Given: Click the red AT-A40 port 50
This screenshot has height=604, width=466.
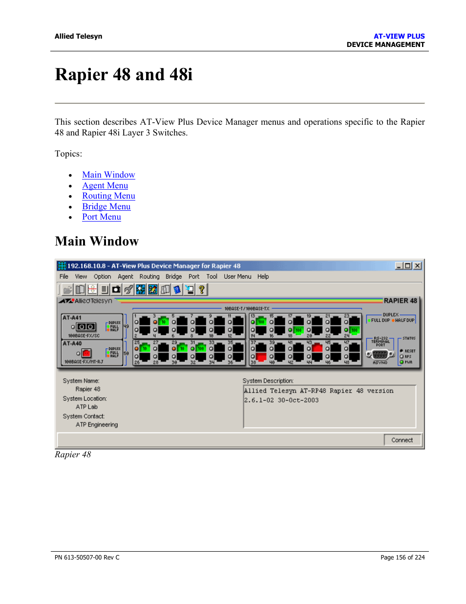Looking at the screenshot, I should pyautogui.click(x=86, y=353).
